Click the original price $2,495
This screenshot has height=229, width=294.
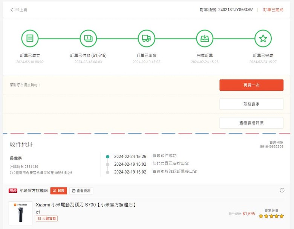coord(235,214)
